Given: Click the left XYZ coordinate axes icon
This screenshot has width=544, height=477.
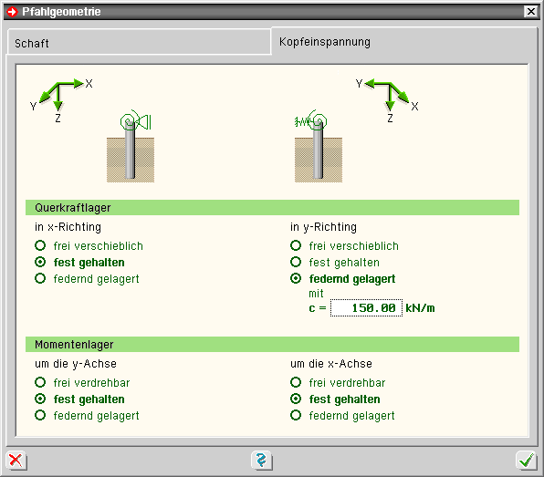Looking at the screenshot, I should tap(61, 99).
